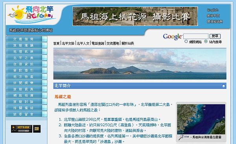The width and height of the screenshot is (236, 144).
Task: Click 首頁 in top navigation bar
Action: point(56,43)
